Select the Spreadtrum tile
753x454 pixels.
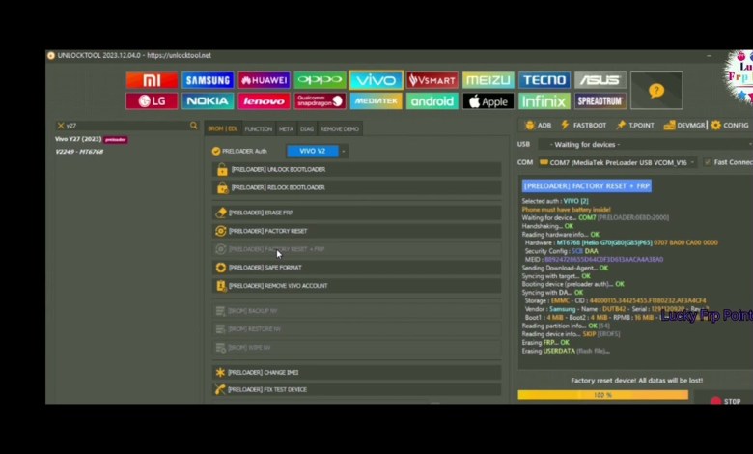600,100
